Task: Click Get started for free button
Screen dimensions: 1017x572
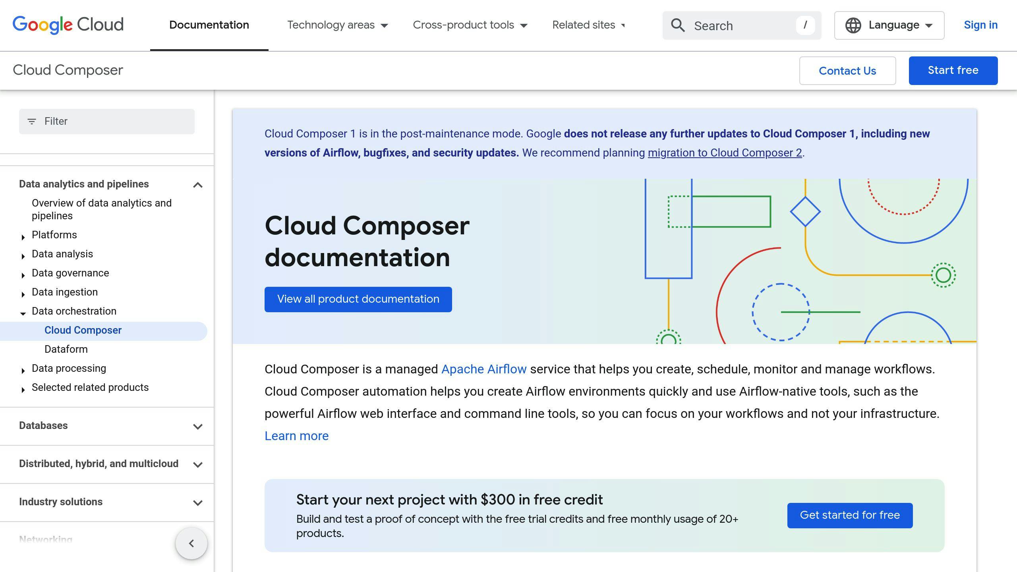Action: [850, 515]
